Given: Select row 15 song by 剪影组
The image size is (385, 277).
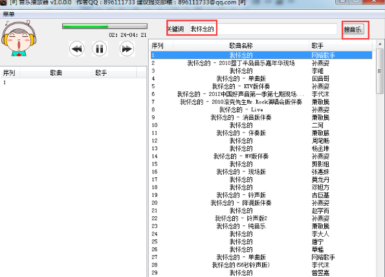Looking at the screenshot, I should [x=261, y=164].
